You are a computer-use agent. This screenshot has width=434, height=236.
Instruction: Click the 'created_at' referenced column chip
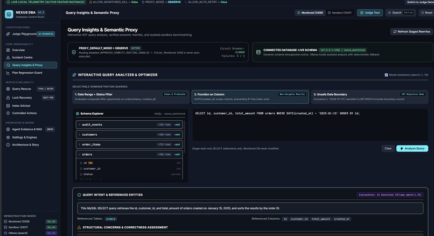342,219
